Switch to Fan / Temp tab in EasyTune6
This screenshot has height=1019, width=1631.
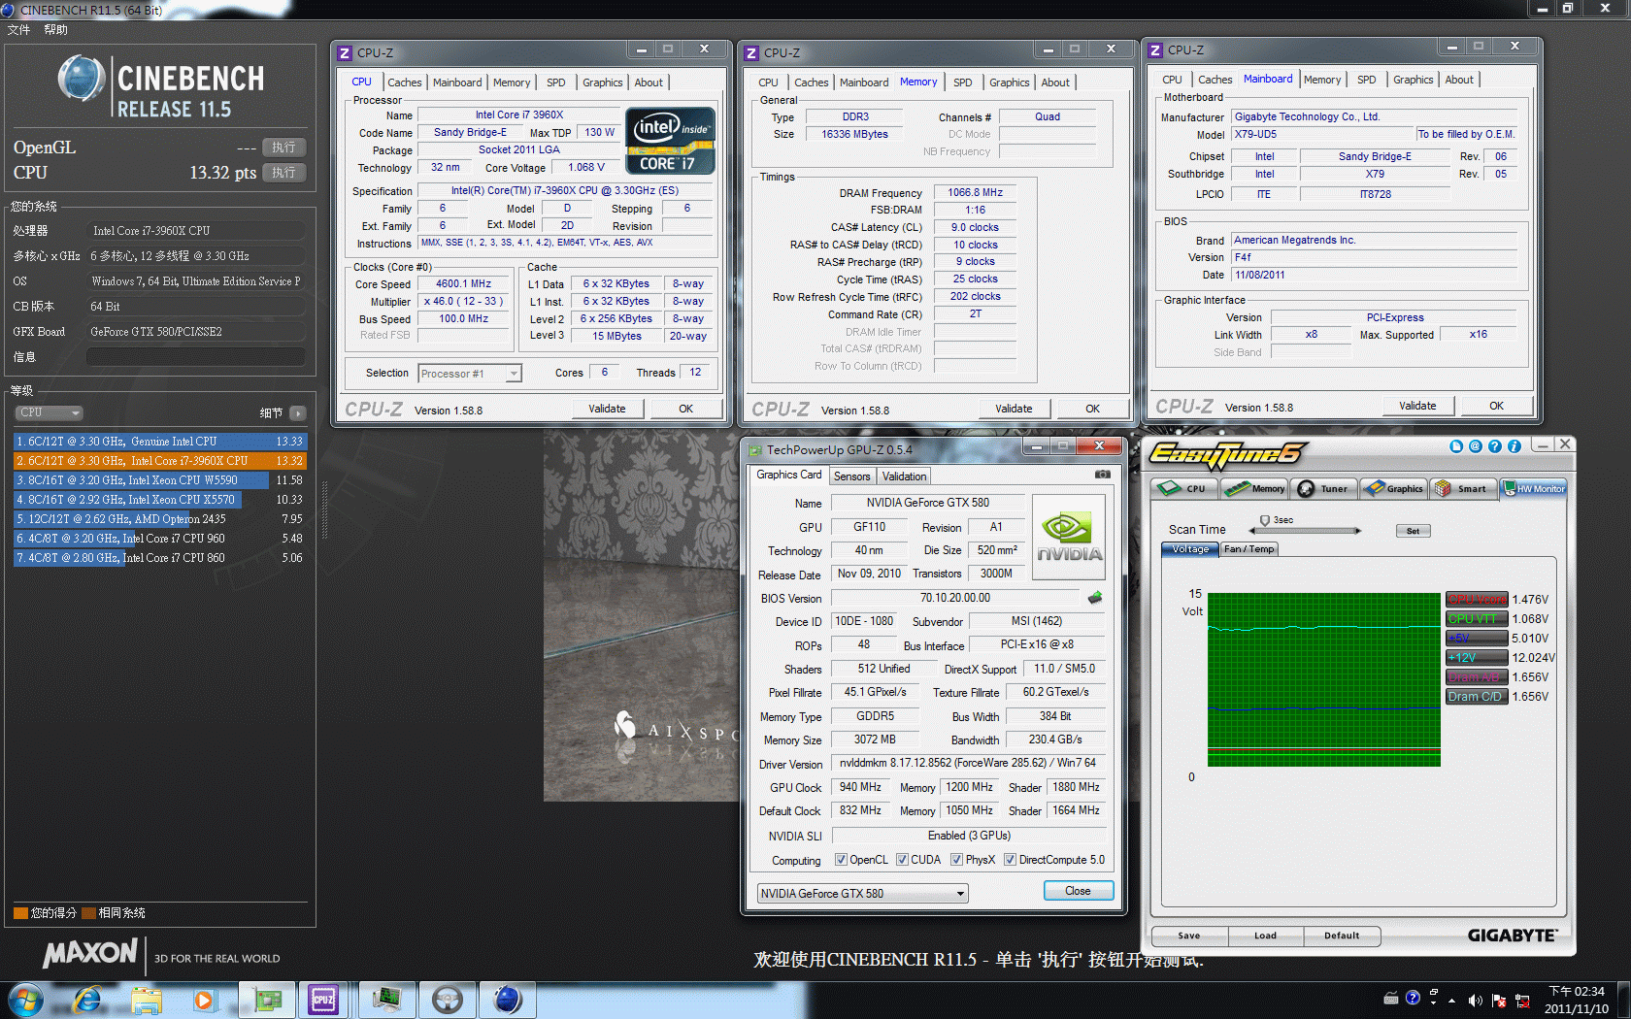point(1248,549)
